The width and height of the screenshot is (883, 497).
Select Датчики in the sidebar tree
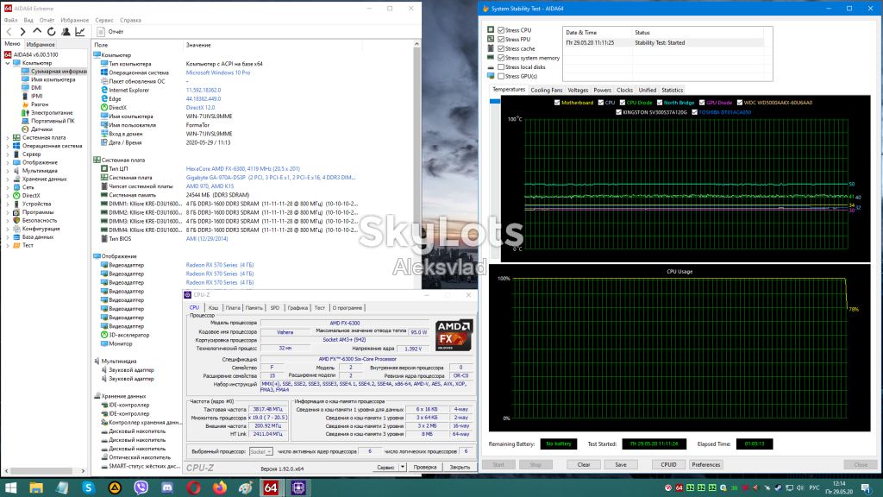[x=41, y=129]
